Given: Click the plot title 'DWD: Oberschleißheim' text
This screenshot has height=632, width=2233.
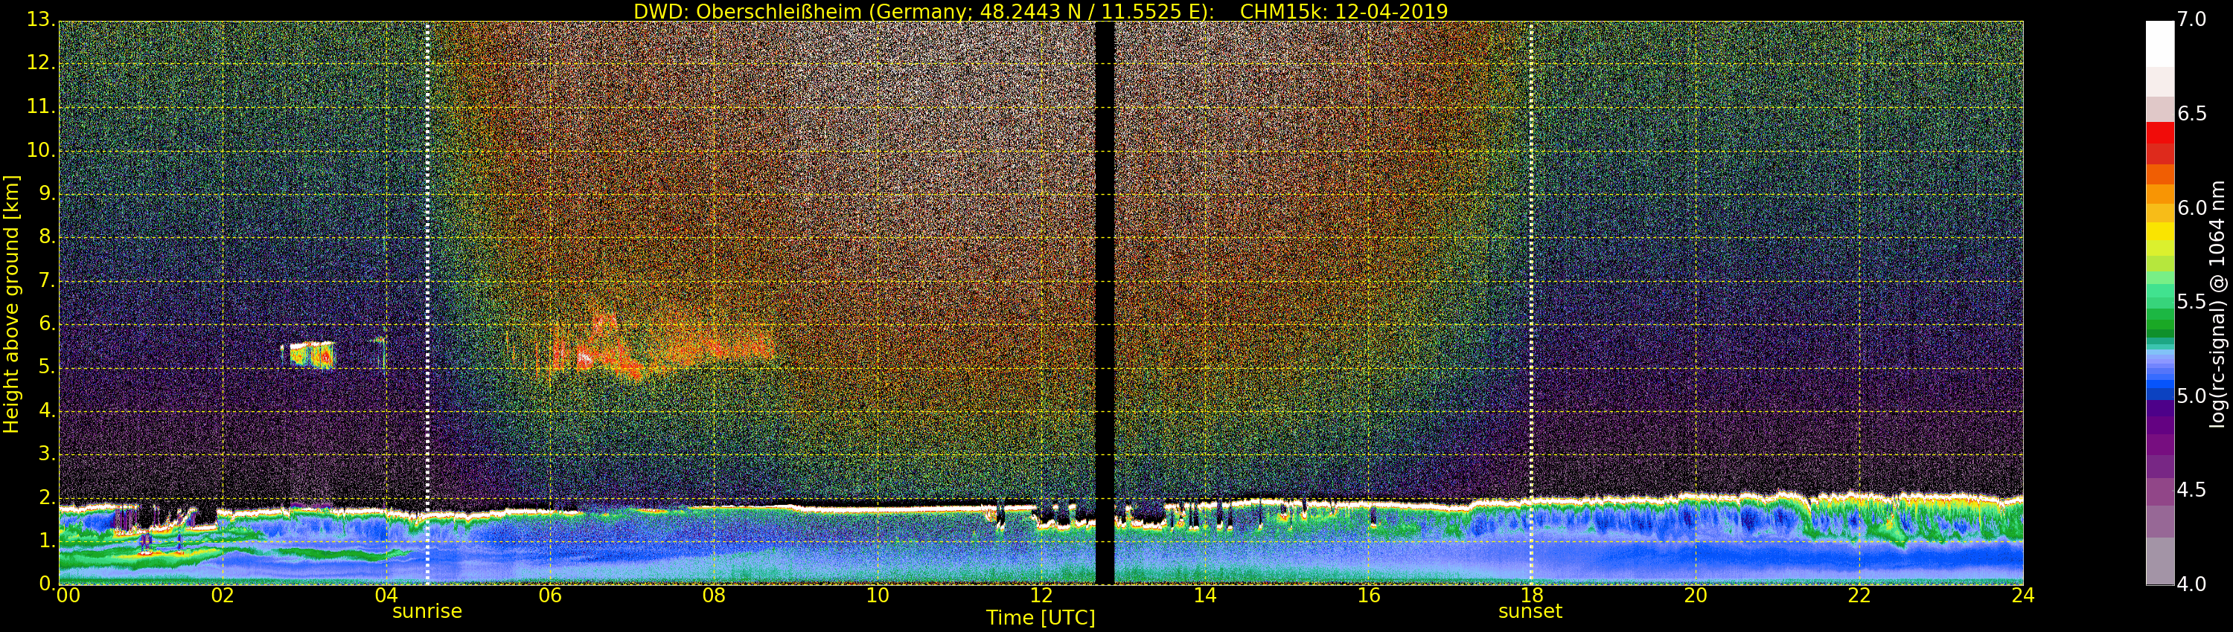Looking at the screenshot, I should [x=747, y=11].
